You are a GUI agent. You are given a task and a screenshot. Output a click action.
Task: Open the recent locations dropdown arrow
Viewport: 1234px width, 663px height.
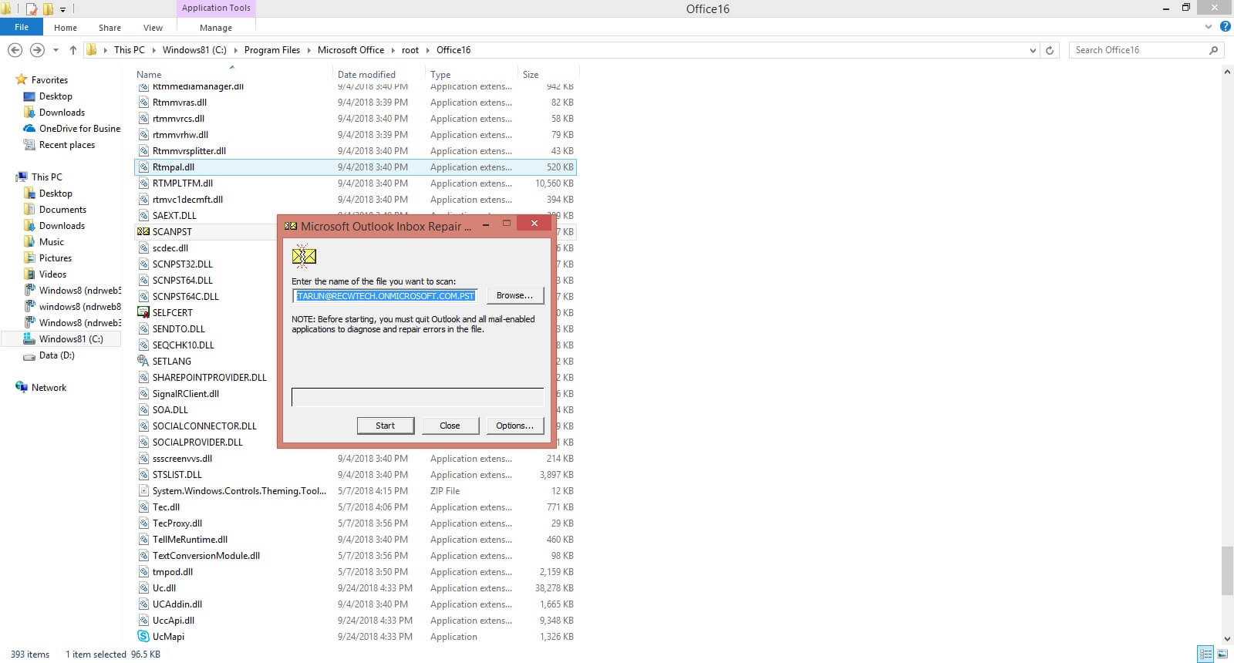(x=56, y=50)
